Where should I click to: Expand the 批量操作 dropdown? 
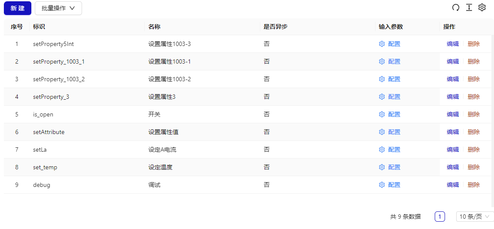[x=58, y=8]
